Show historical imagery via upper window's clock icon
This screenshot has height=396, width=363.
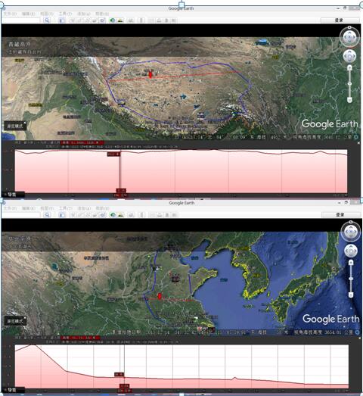click(x=113, y=20)
